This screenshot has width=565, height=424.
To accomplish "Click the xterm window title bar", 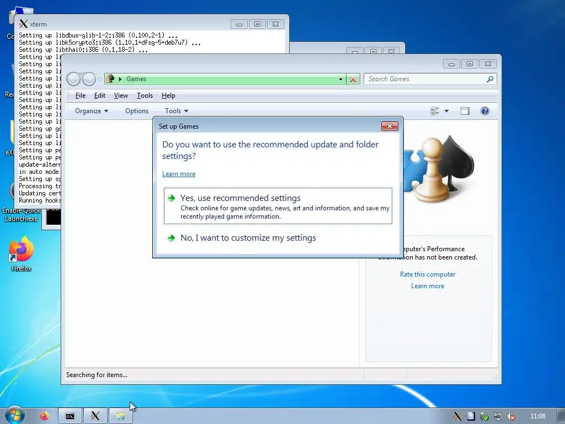I will point(124,24).
